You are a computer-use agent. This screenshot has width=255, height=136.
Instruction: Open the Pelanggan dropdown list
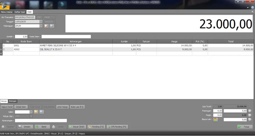[x=41, y=26]
